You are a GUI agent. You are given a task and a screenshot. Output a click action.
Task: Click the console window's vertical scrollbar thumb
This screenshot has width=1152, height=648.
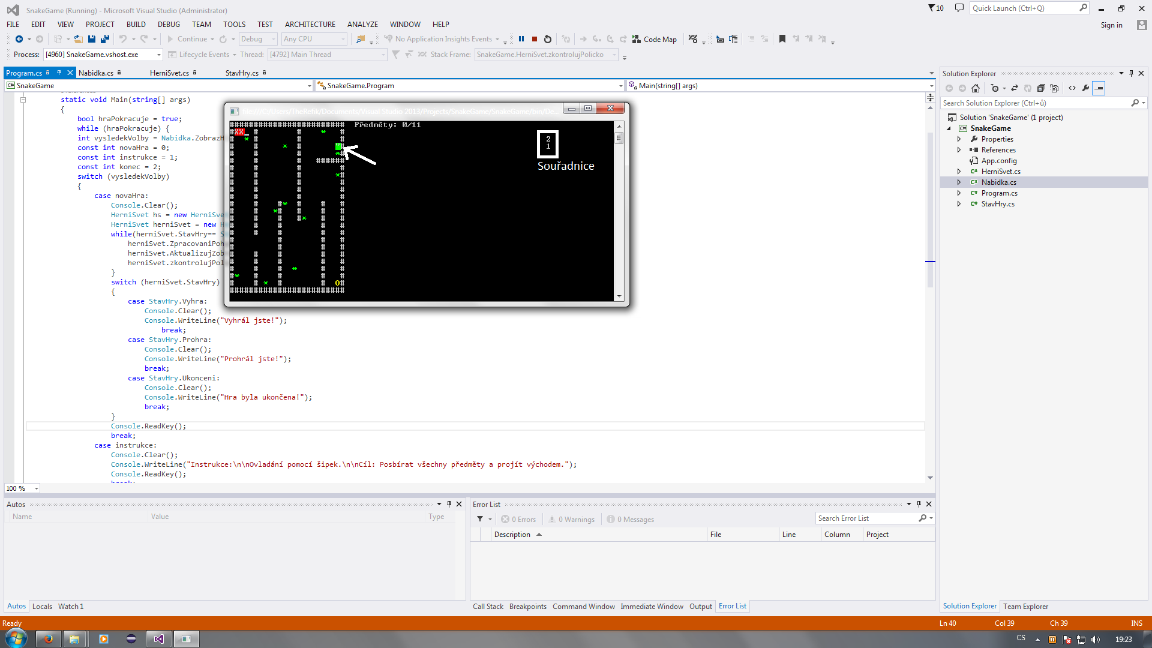tap(619, 138)
